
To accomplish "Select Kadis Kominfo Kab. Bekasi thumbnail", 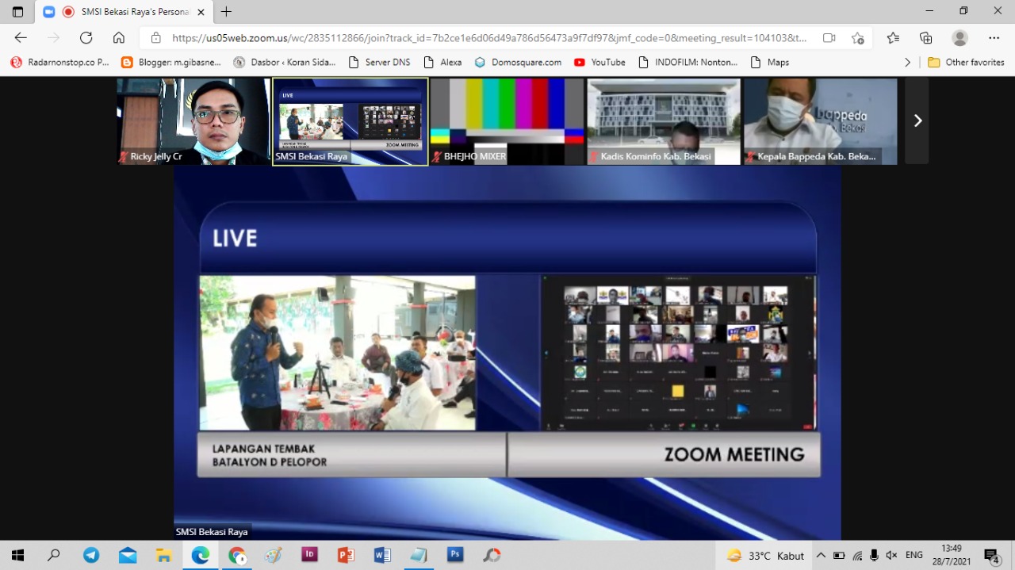I will 664,121.
